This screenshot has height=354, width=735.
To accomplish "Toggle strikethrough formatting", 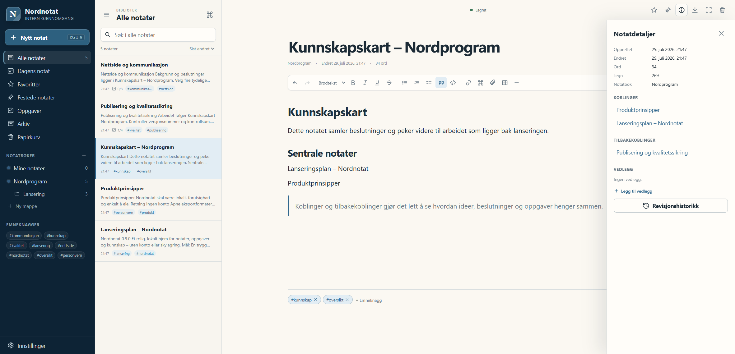I will pos(389,83).
